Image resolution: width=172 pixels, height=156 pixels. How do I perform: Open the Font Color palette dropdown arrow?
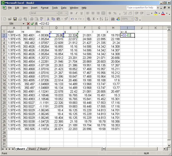[x=167, y=13]
